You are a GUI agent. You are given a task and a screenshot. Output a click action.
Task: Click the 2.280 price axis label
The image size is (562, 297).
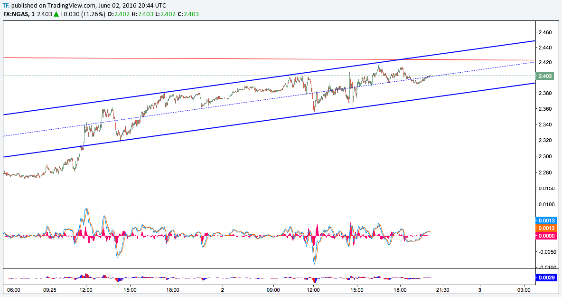545,172
